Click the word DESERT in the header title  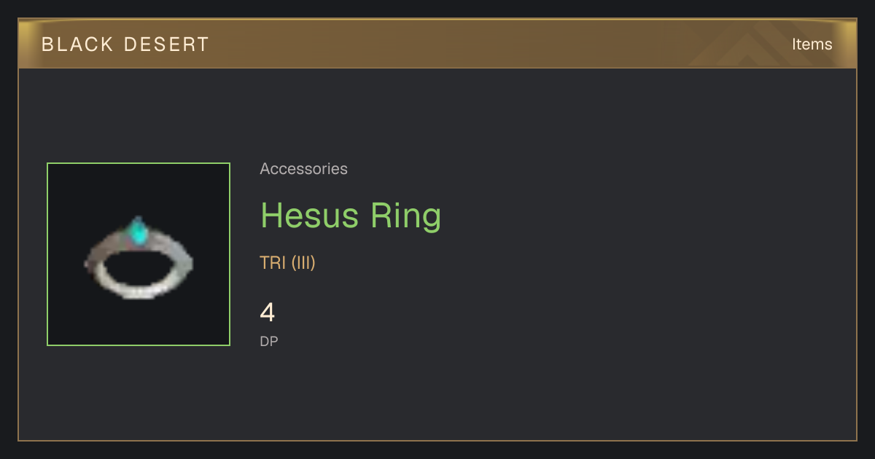click(x=168, y=44)
